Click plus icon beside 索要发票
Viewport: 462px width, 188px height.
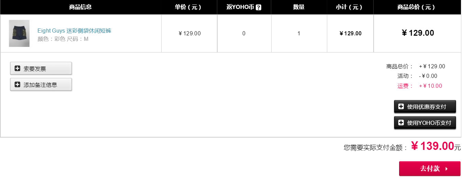[x=18, y=68]
